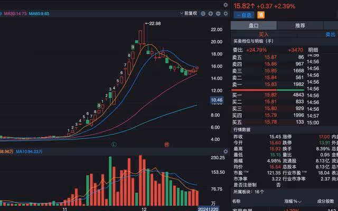338x211 pixels.
Task: Click the plus zoom icon beside 前复权
Action: pos(211,14)
